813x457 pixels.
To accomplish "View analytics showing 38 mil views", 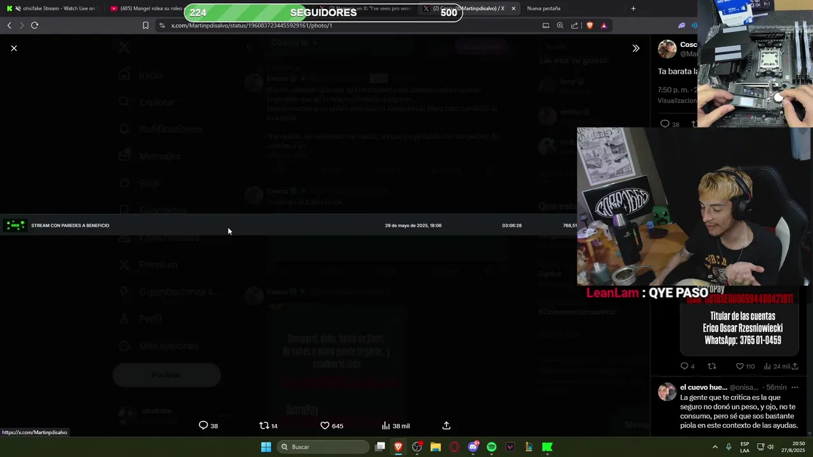I will pos(395,426).
